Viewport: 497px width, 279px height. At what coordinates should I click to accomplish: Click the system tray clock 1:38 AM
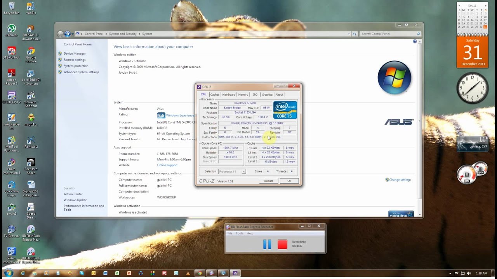coord(481,274)
